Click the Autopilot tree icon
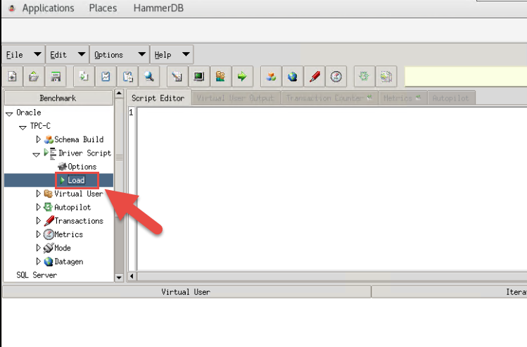This screenshot has height=347, width=527. point(49,207)
